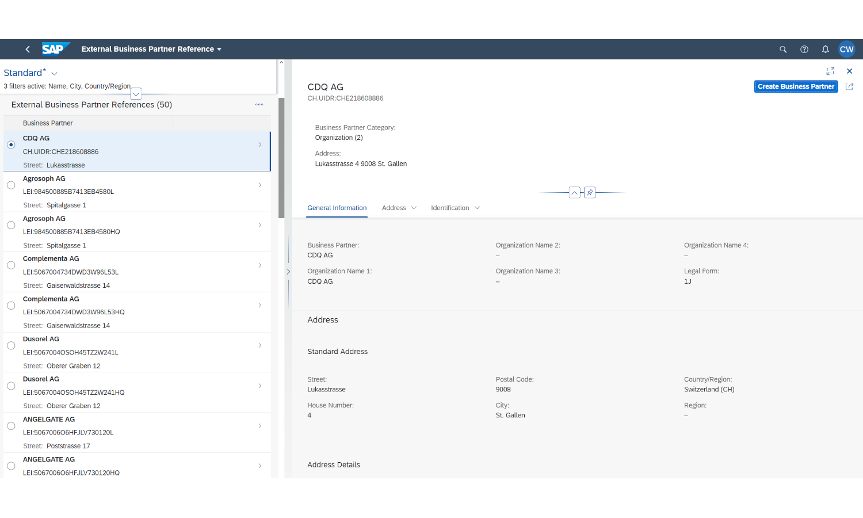863x518 pixels.
Task: Switch to the Address tab
Action: click(394, 208)
